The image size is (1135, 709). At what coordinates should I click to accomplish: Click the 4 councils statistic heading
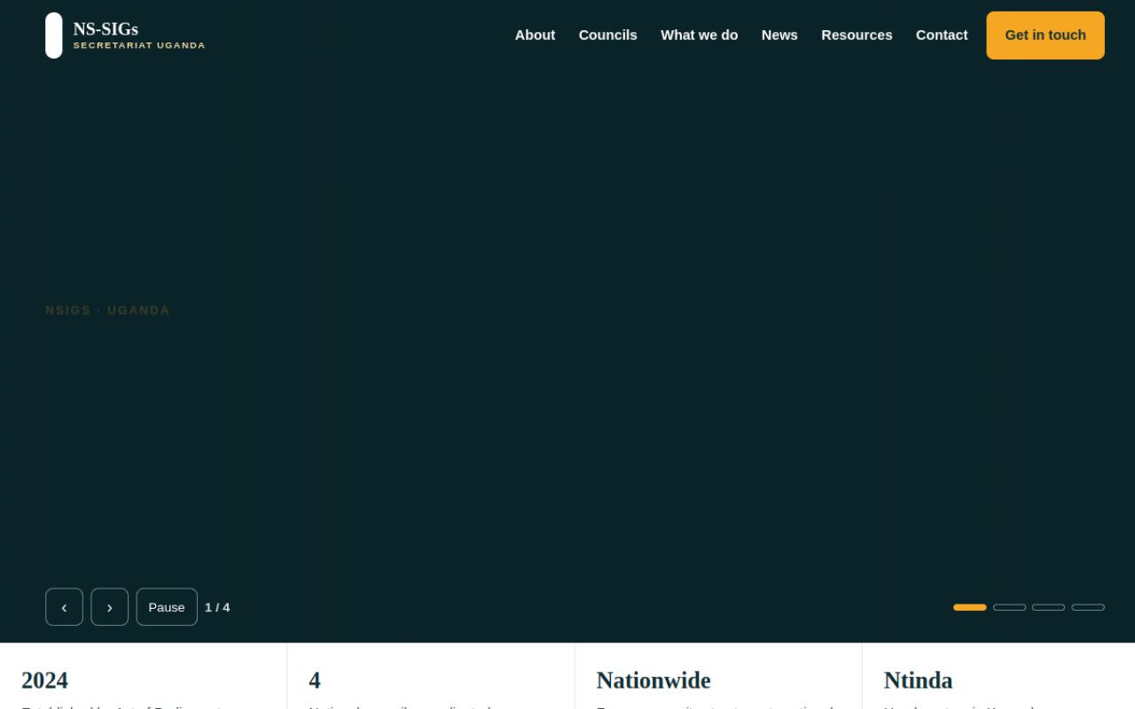(x=315, y=681)
